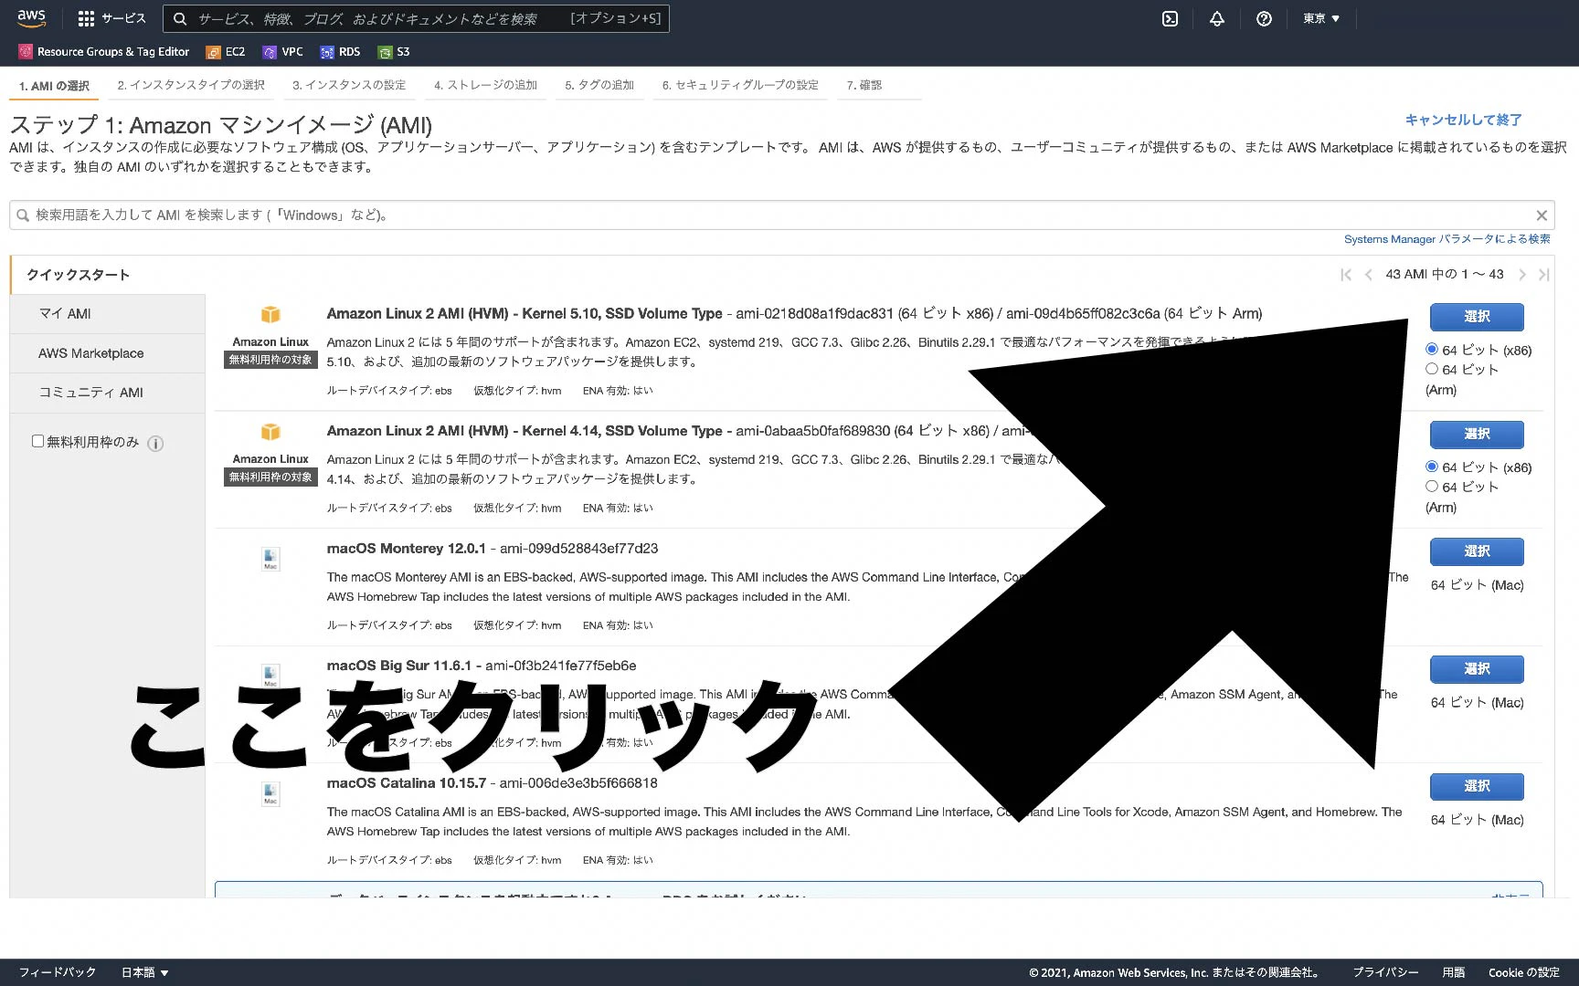The image size is (1579, 986).
Task: Focus the AMI search input field
Action: click(781, 215)
